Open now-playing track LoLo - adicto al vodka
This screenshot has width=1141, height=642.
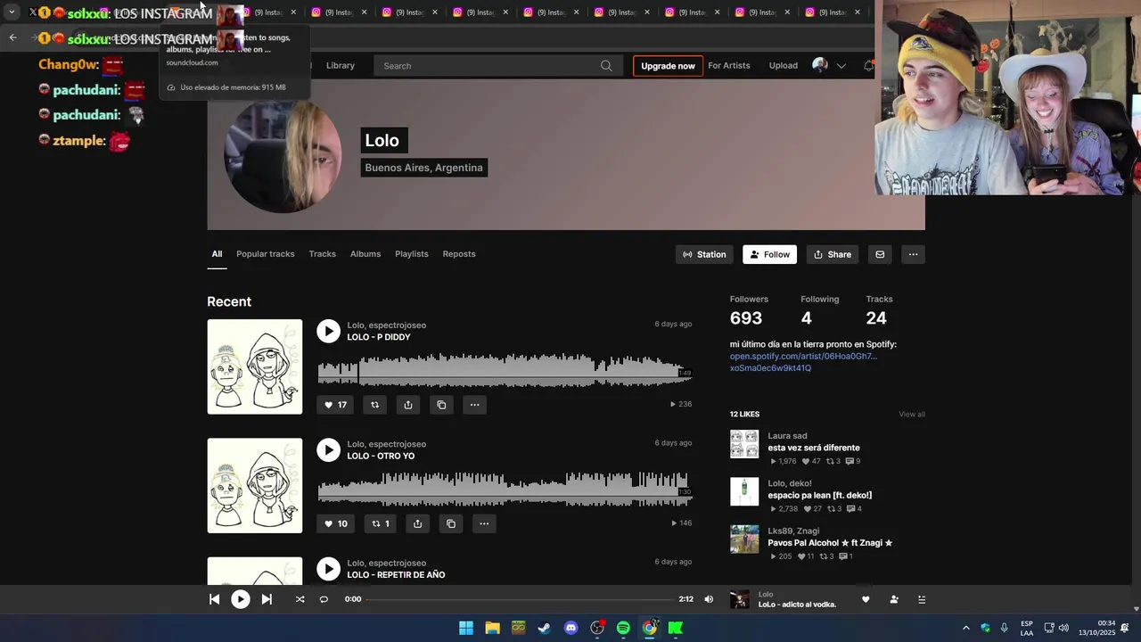coord(797,605)
